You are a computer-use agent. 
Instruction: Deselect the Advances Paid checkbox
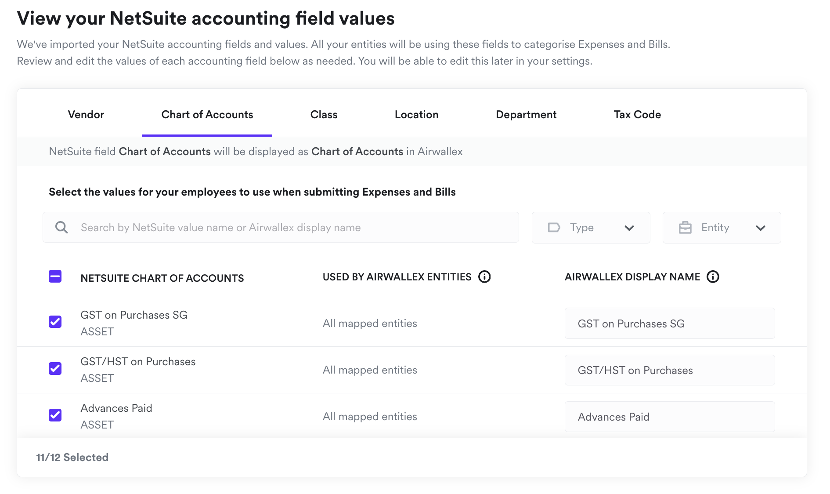coord(55,415)
